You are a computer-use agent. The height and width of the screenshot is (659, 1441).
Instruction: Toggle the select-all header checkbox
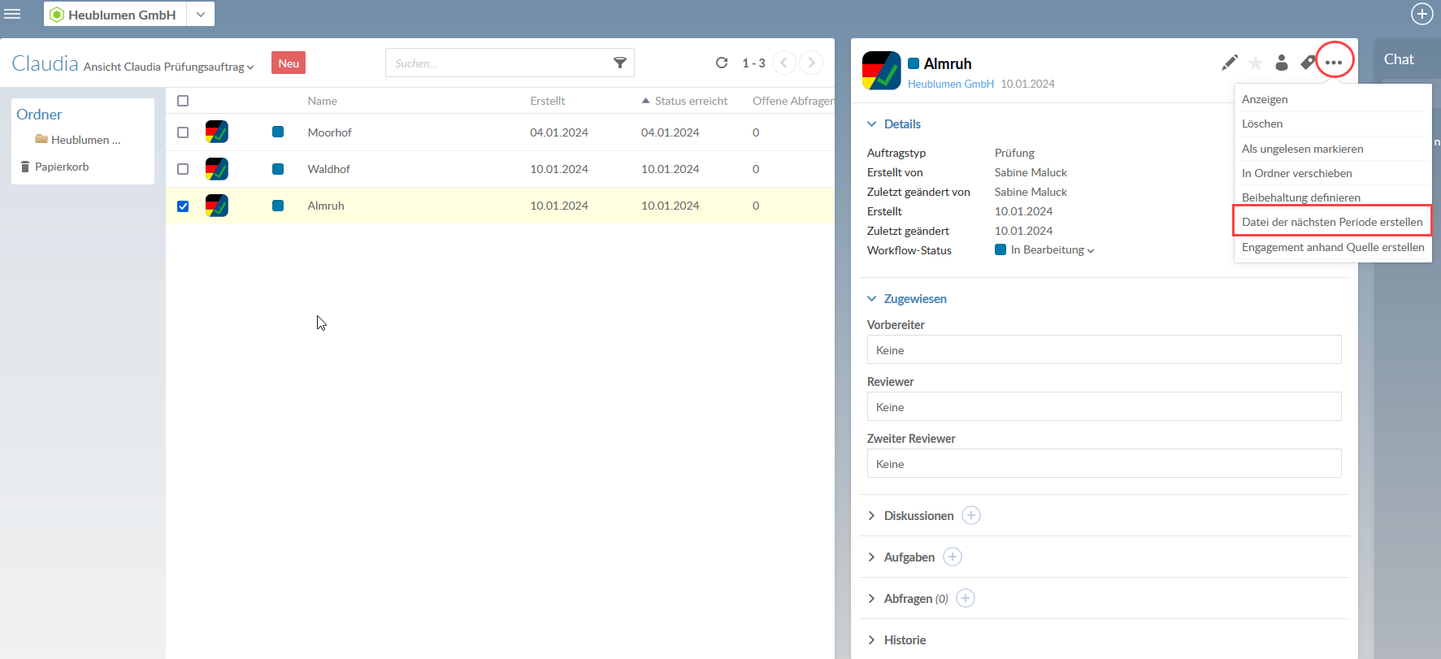tap(183, 101)
